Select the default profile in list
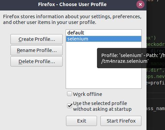The width and height of the screenshot is (165, 130). tap(104, 33)
